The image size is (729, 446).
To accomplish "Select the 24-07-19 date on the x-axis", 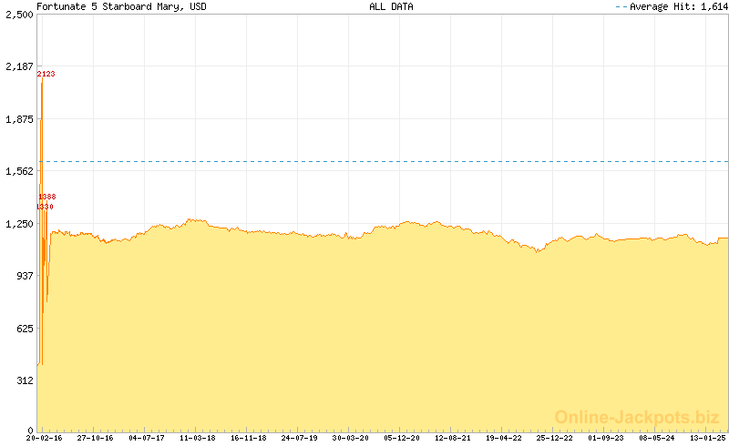I will [x=299, y=438].
